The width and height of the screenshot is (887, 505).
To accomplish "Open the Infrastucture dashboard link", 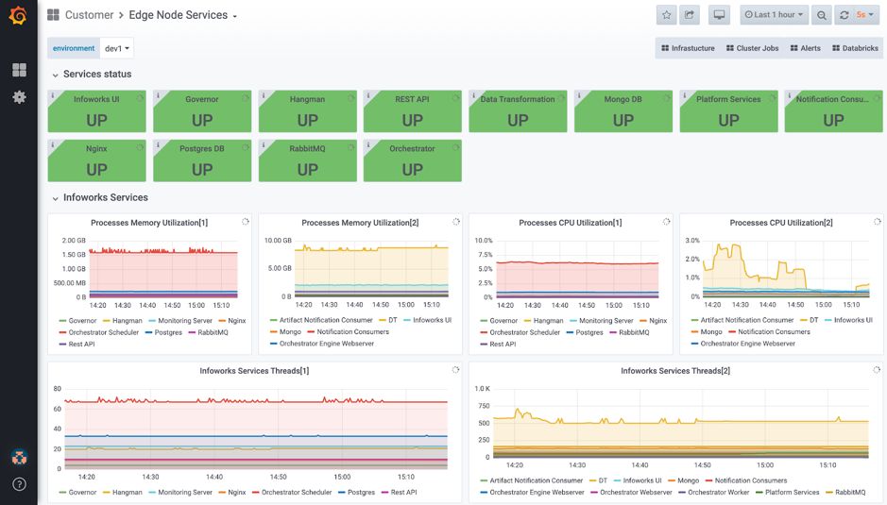I will 688,48.
